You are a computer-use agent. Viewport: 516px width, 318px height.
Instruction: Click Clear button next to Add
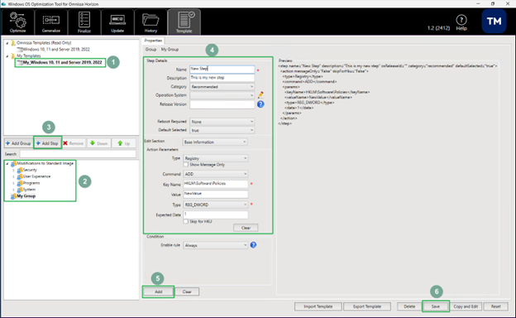[x=187, y=291]
